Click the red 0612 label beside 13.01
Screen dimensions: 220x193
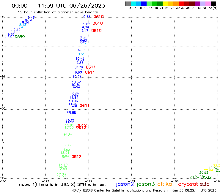(x=76, y=157)
